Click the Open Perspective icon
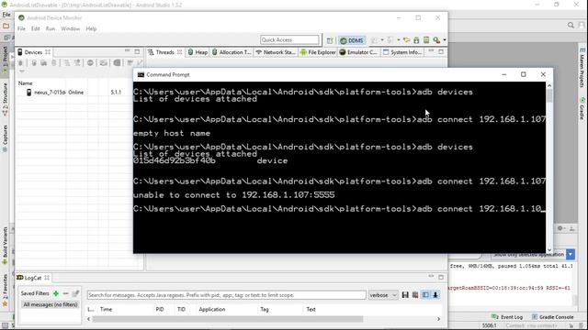The height and width of the screenshot is (330, 588). tap(330, 40)
